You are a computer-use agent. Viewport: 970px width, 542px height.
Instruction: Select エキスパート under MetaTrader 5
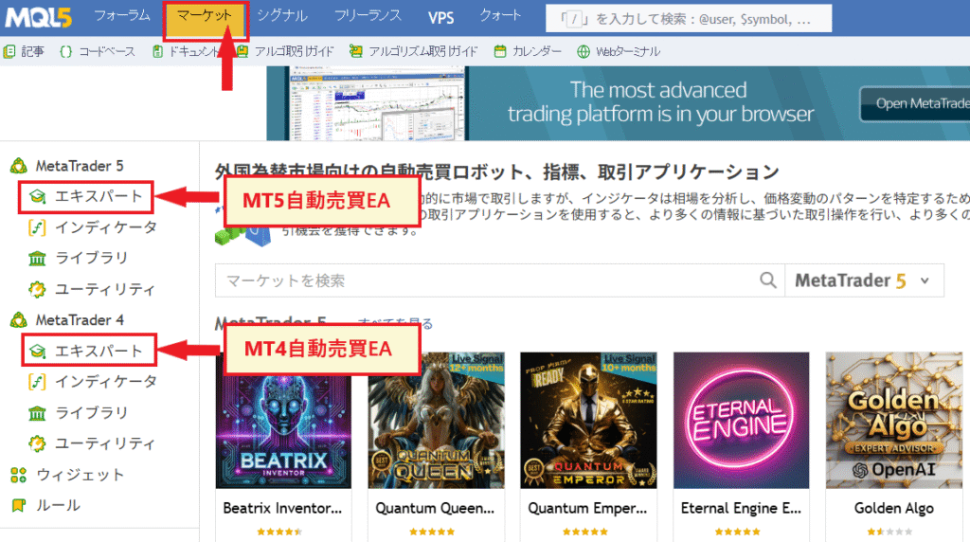99,197
